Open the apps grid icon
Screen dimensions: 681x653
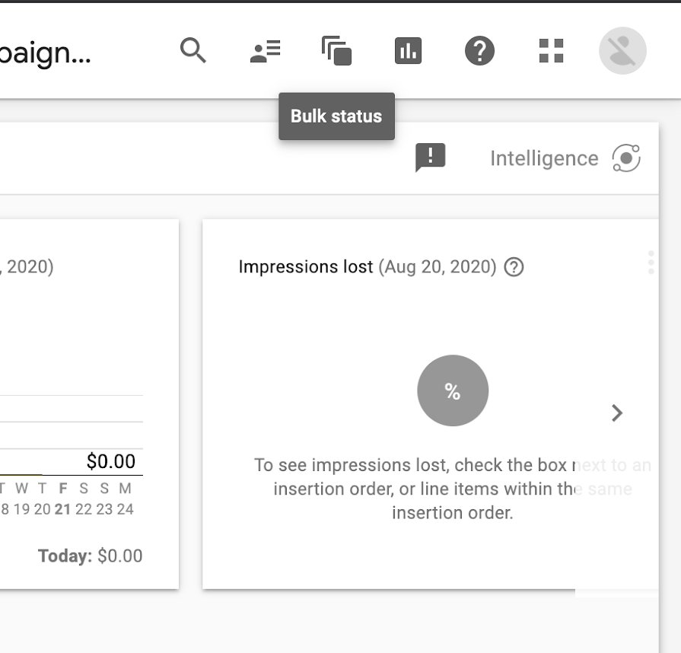click(551, 51)
